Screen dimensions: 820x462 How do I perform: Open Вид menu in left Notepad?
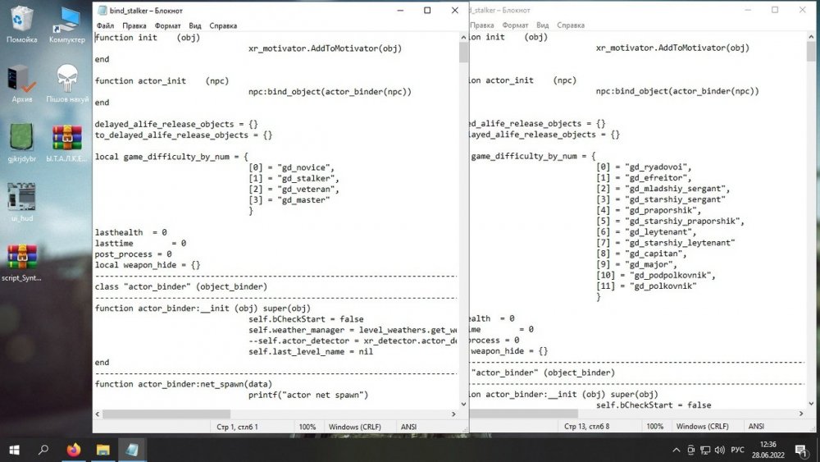pos(195,25)
